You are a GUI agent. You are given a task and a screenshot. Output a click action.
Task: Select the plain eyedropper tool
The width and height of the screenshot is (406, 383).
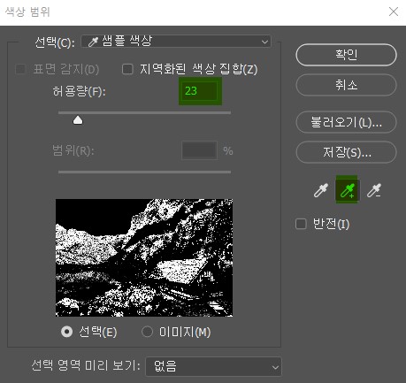coord(321,190)
